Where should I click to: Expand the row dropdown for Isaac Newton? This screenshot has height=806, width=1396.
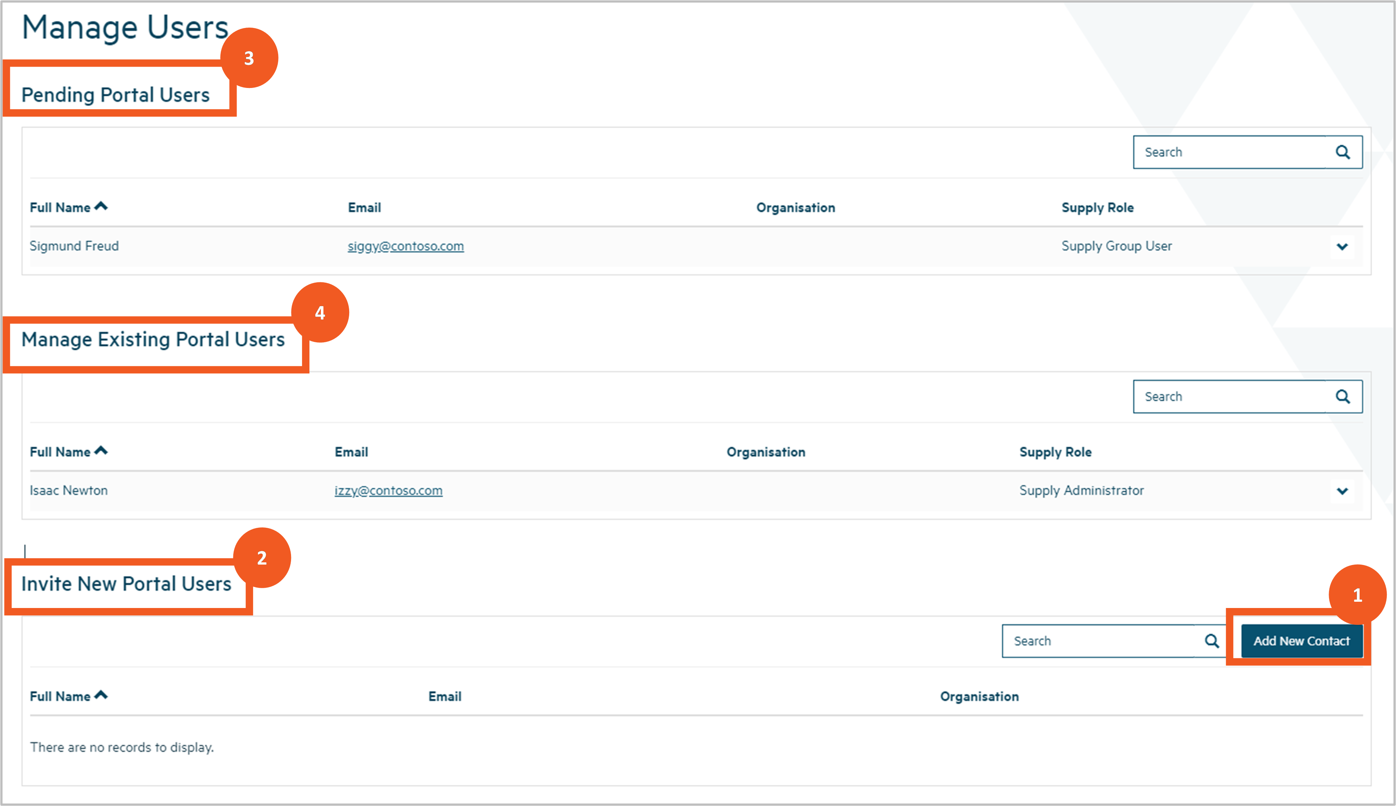tap(1342, 491)
